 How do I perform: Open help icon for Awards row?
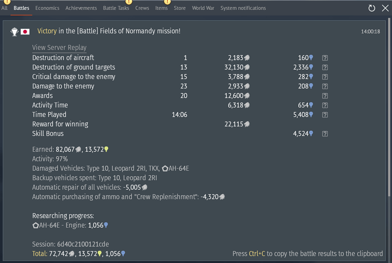coord(325,96)
